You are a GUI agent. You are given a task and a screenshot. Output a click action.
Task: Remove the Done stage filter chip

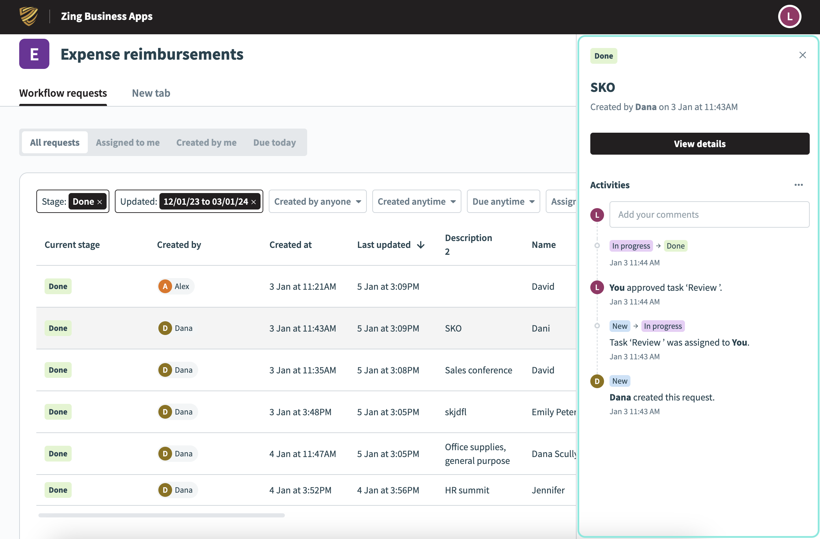(100, 202)
